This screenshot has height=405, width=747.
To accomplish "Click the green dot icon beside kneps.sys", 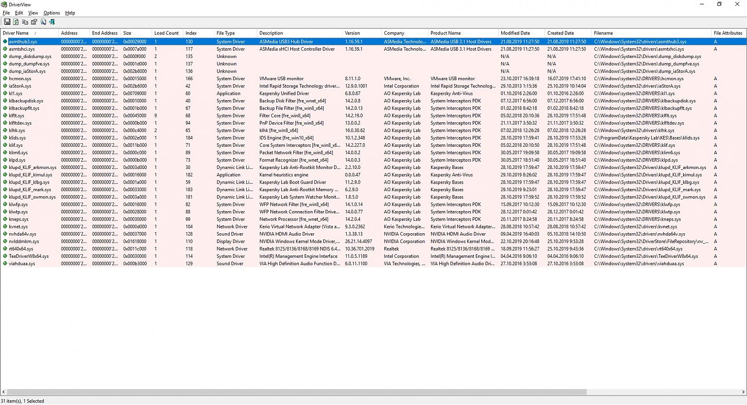I will coord(5,219).
